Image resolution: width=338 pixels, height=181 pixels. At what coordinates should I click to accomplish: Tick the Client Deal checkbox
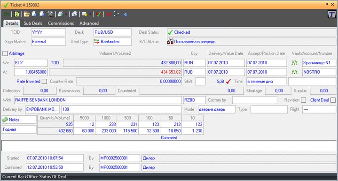coord(333,100)
